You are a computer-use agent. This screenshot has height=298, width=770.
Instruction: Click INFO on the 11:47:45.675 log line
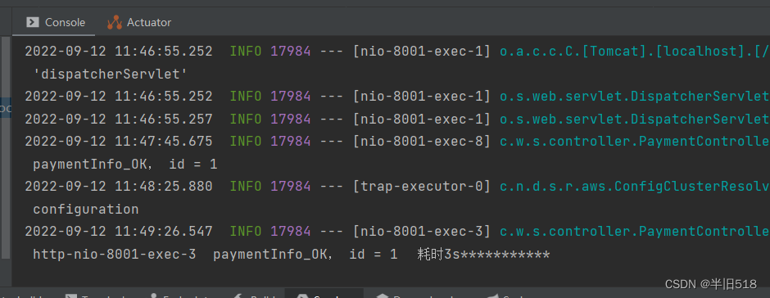[x=246, y=142]
